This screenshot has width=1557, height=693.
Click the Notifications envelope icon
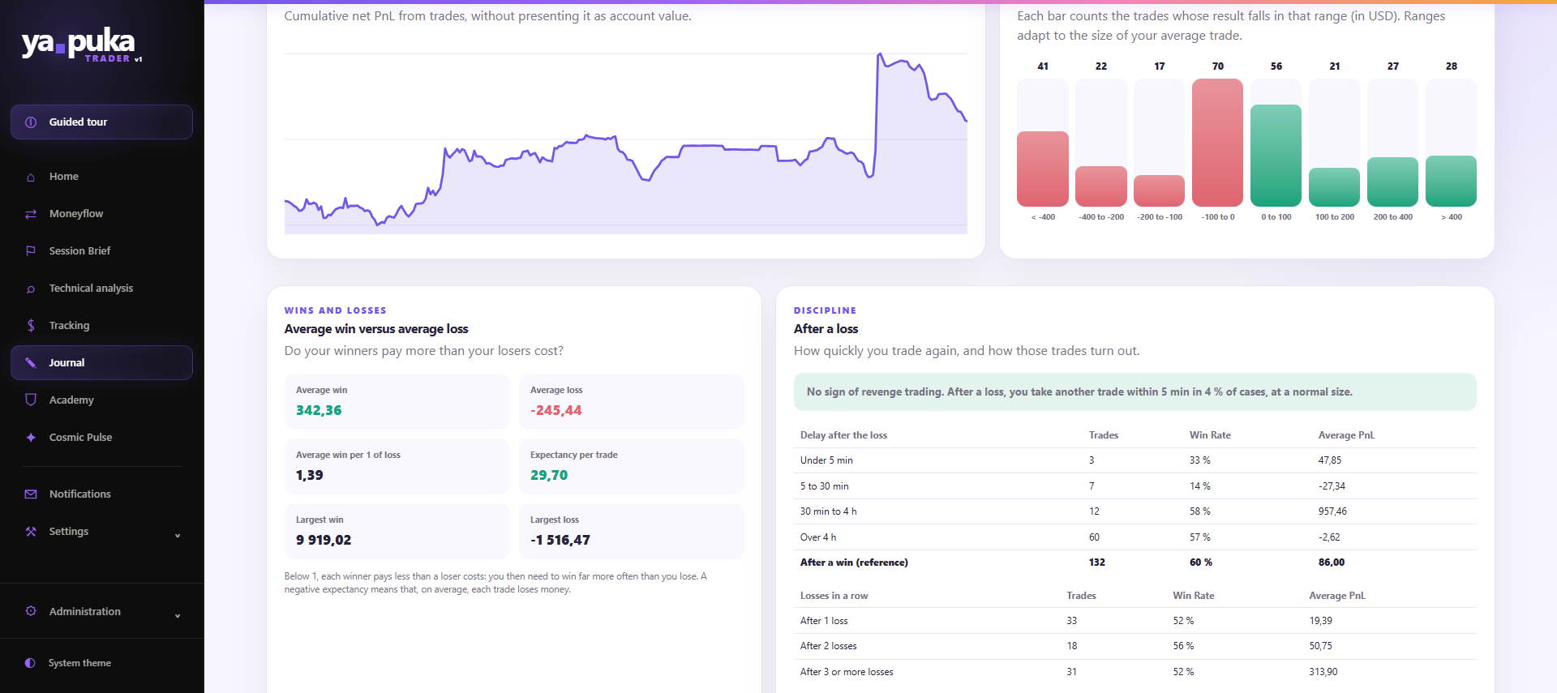[x=31, y=494]
